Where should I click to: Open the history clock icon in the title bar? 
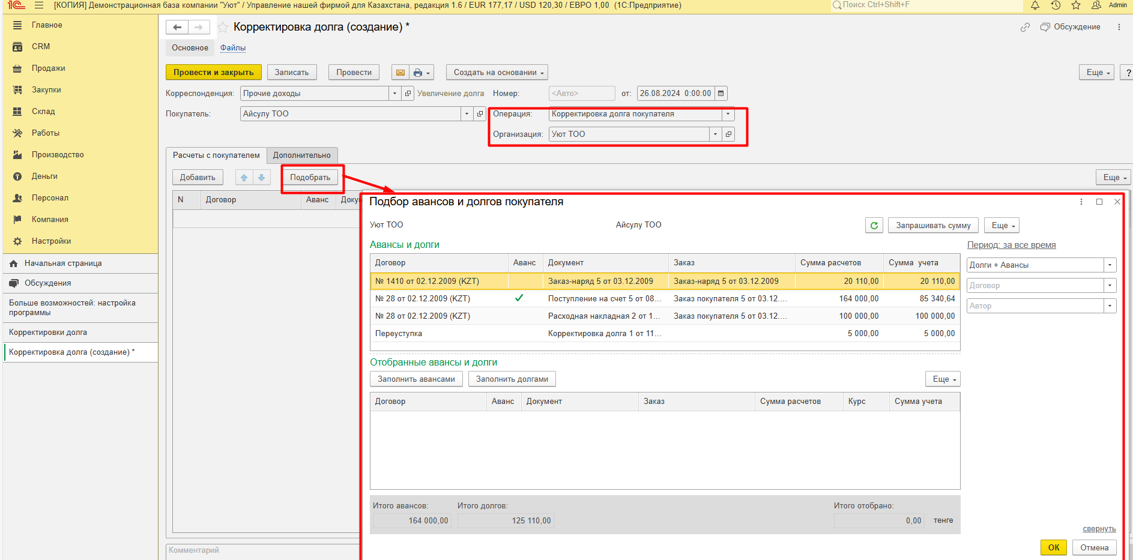tap(1056, 5)
